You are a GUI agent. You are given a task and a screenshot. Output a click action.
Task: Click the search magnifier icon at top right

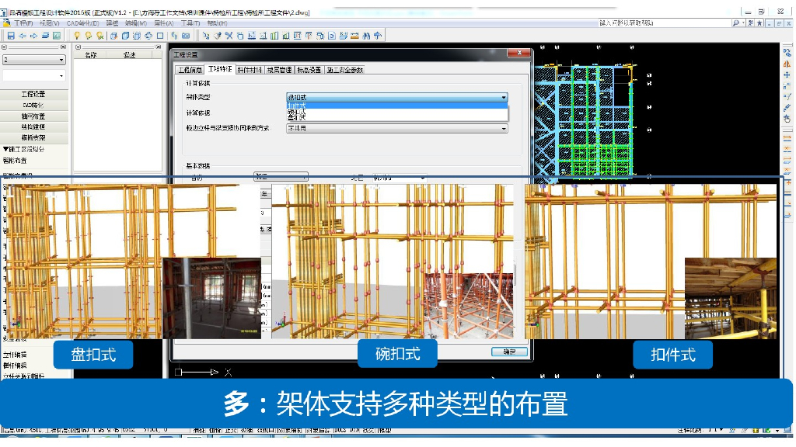735,23
